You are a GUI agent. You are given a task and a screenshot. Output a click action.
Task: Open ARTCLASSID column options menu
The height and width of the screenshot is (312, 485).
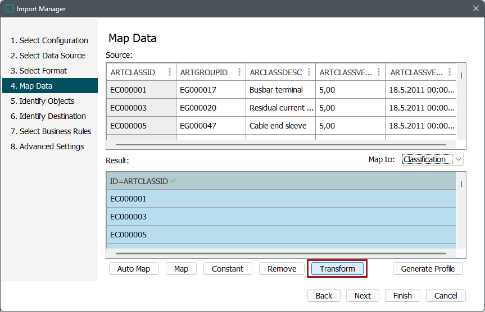[170, 72]
